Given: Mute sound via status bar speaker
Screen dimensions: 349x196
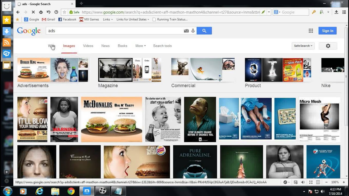Looking at the screenshot, I should (303, 182).
